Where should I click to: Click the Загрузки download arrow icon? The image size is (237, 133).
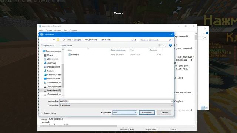(45, 63)
